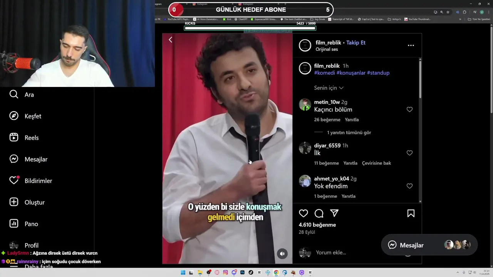Open the comment bubble icon under post
The width and height of the screenshot is (493, 277).
pos(319,213)
